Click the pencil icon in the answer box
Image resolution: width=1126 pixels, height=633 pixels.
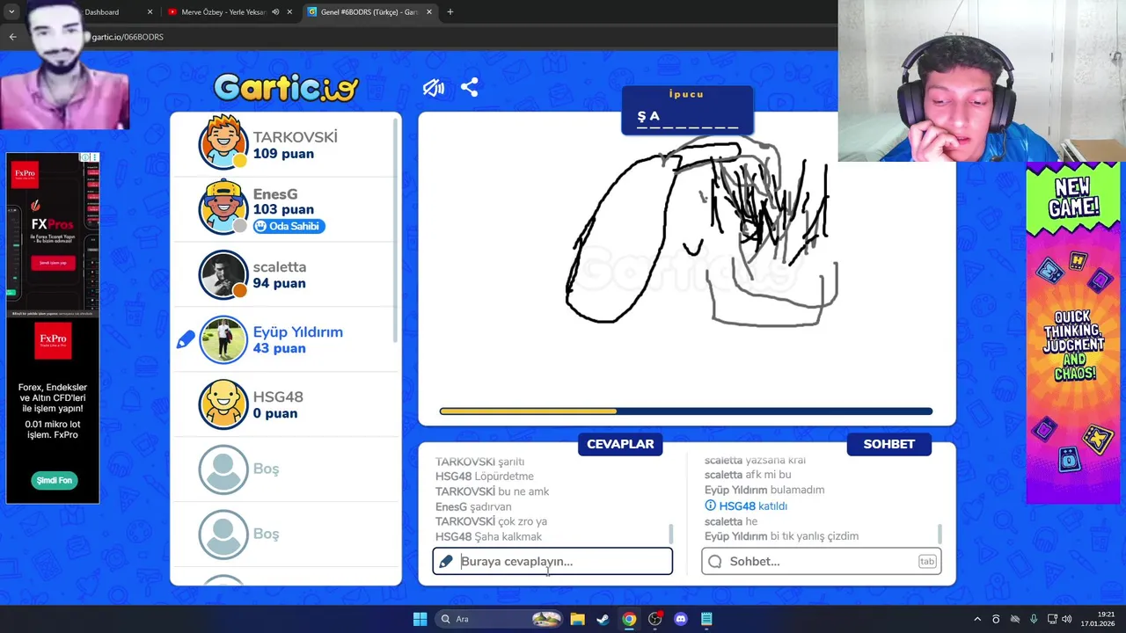446,561
